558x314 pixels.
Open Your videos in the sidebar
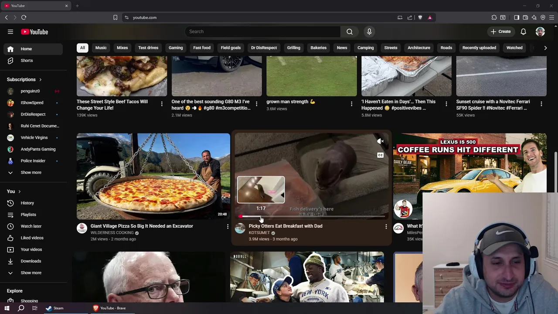pos(33,249)
